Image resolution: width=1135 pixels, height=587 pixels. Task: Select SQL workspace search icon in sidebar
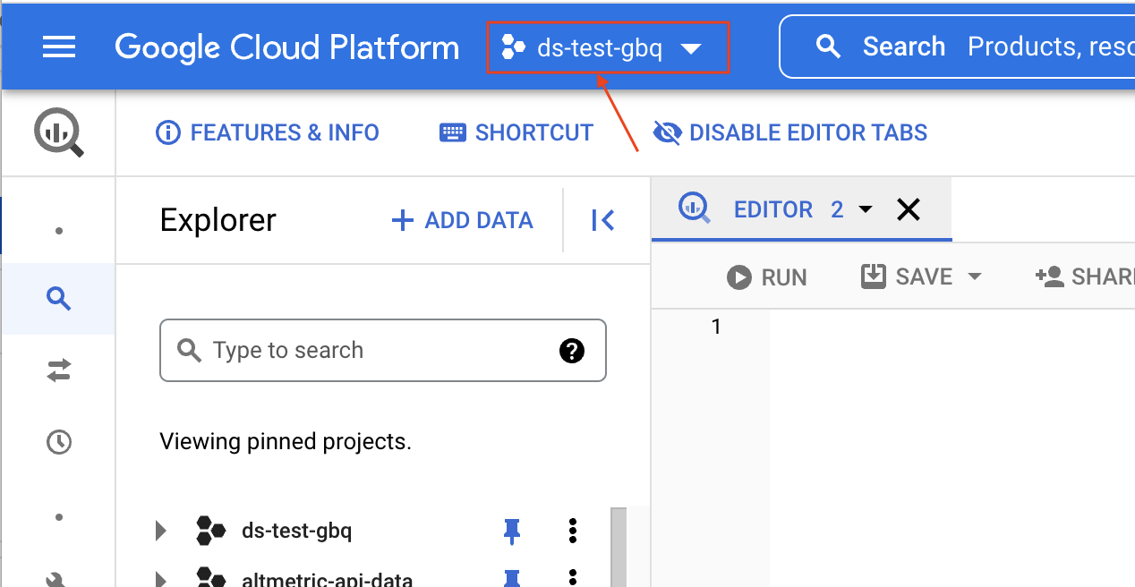(59, 299)
